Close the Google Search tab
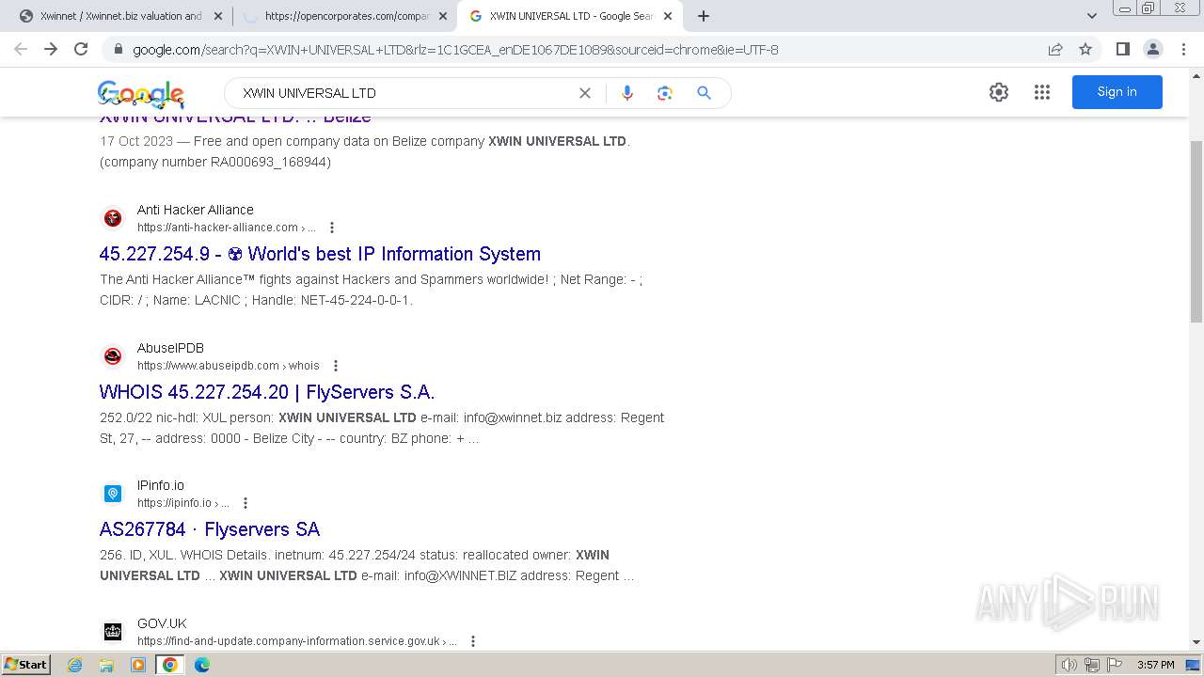Viewport: 1204px width, 677px height. point(668,16)
